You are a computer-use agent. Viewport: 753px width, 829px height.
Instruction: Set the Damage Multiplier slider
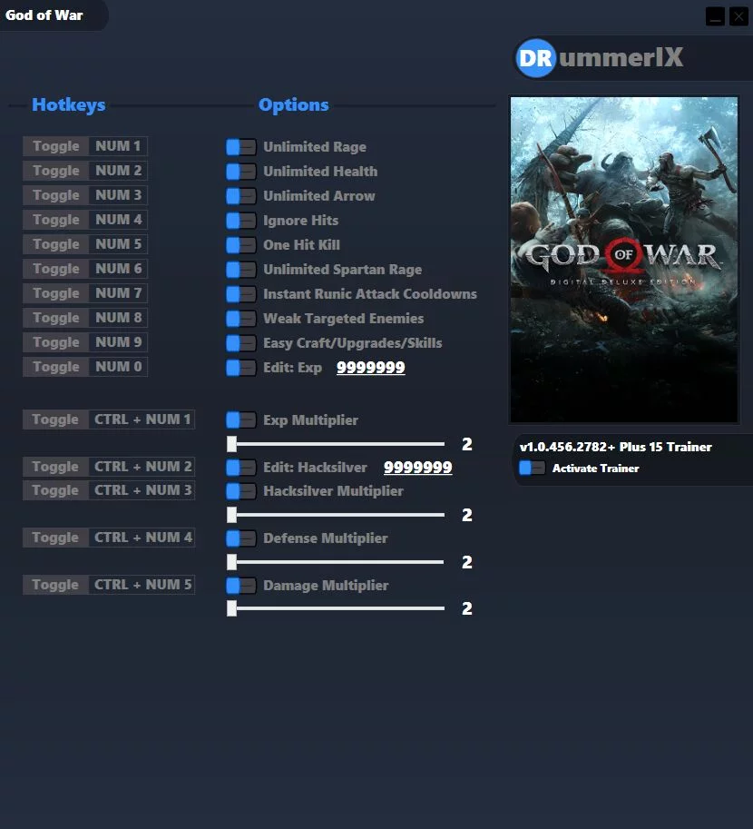point(336,608)
